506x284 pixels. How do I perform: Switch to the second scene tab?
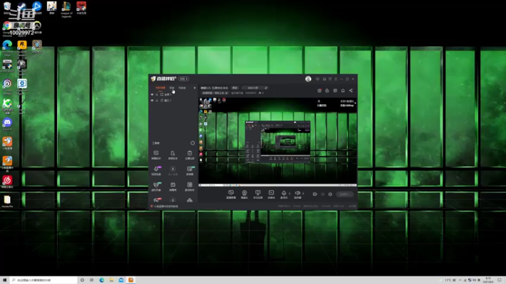click(x=172, y=88)
